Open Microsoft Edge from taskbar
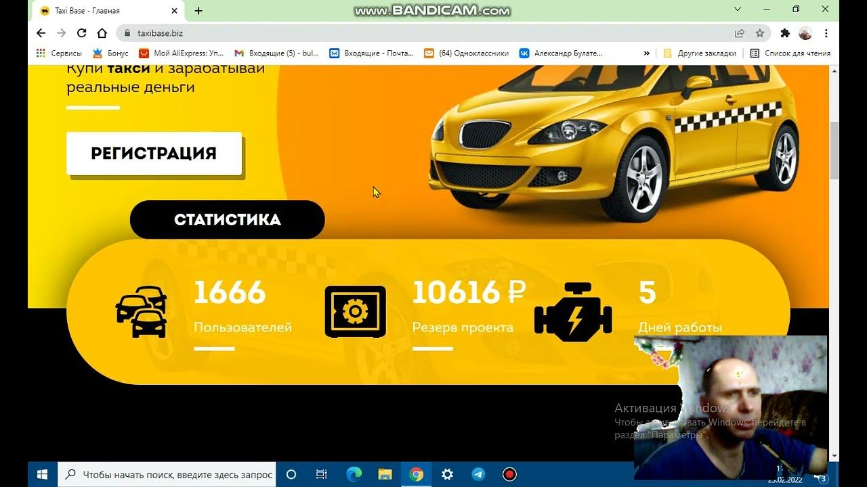Screen dimensions: 867x487 [354, 475]
